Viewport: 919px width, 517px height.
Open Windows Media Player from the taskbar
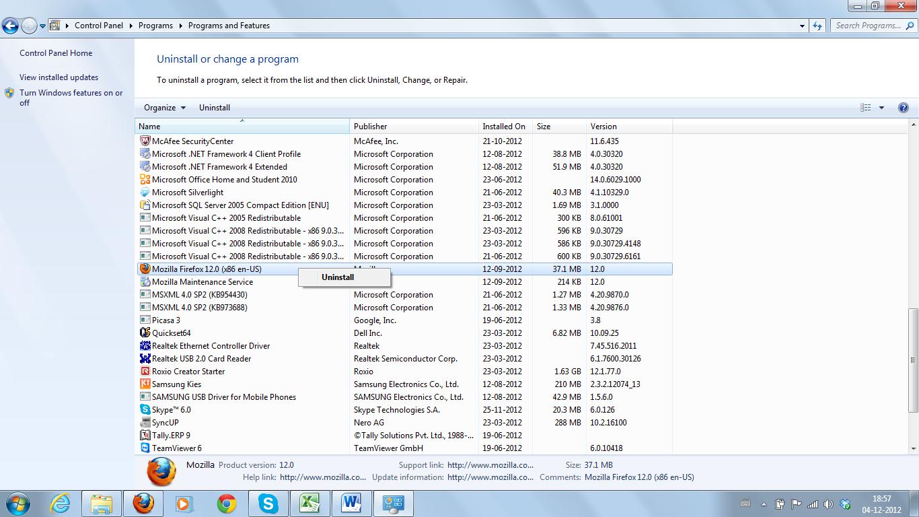(x=184, y=504)
